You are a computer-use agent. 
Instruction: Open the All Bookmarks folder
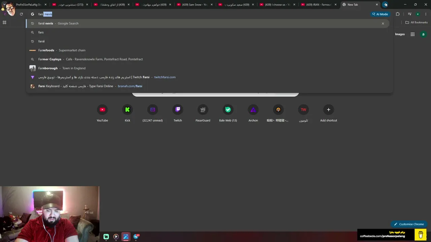417,23
